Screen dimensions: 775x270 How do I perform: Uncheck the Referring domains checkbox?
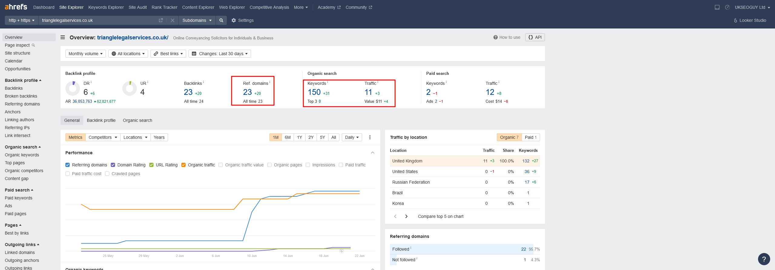pyautogui.click(x=68, y=165)
